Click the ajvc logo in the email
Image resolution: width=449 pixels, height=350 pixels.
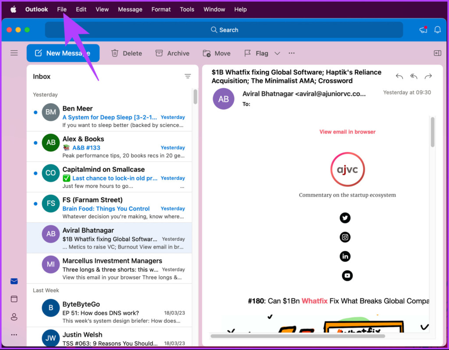pos(347,169)
